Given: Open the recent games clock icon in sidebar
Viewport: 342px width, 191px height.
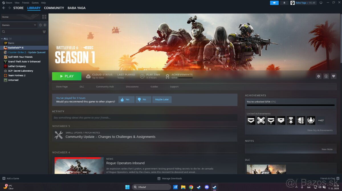Looking at the screenshot, I should coord(40,25).
